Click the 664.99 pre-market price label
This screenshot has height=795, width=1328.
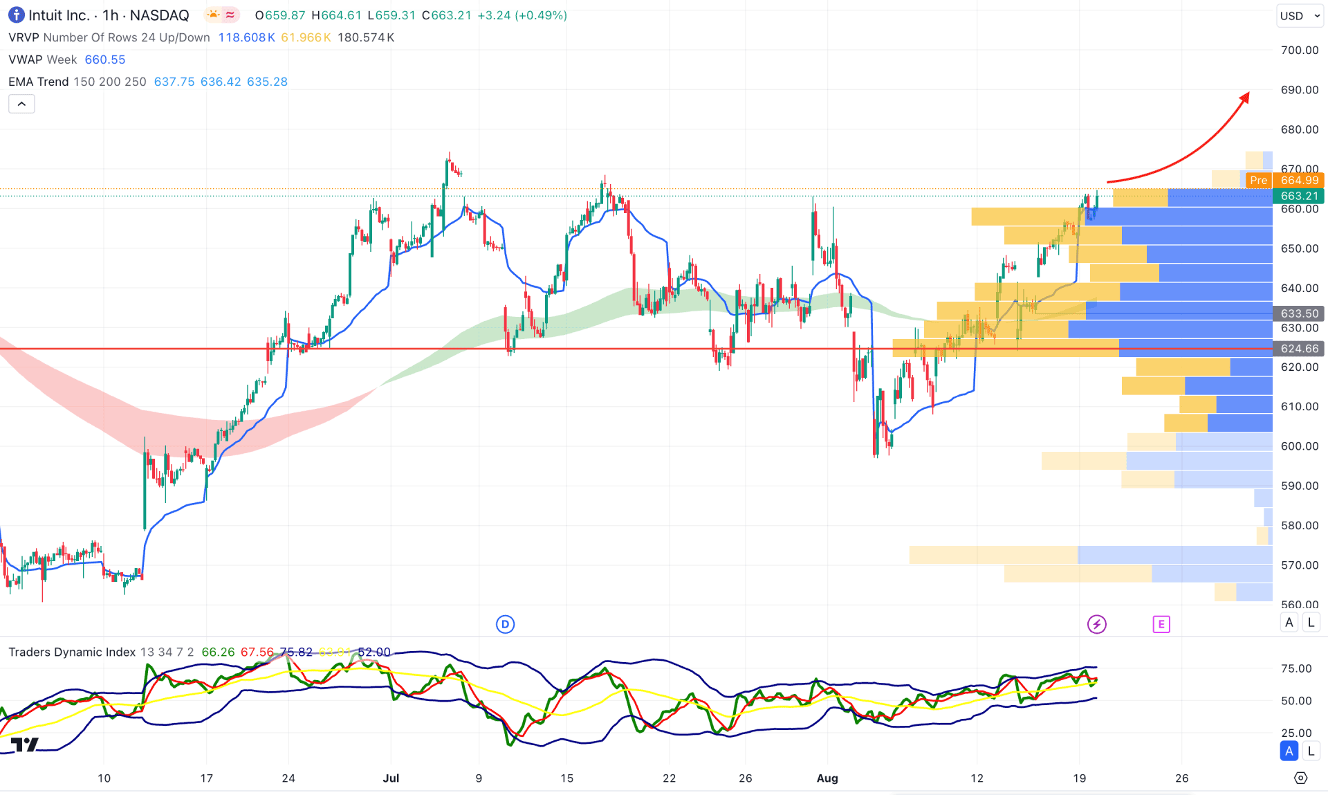pos(1299,181)
